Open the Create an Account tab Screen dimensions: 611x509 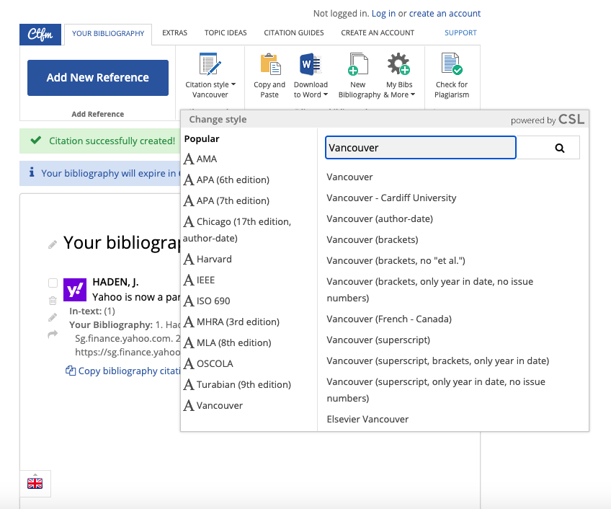tap(378, 32)
